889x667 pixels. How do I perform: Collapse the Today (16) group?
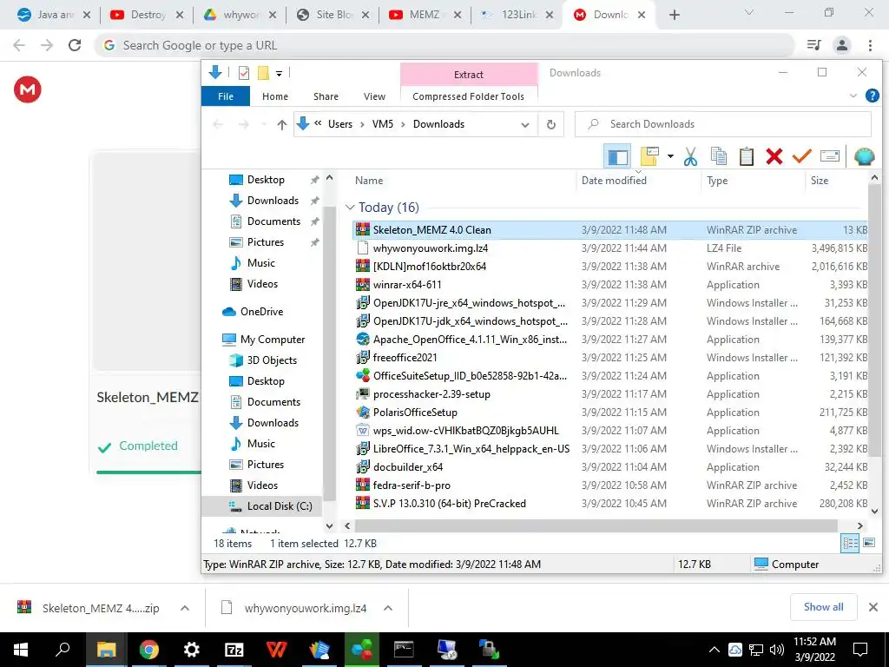click(350, 208)
